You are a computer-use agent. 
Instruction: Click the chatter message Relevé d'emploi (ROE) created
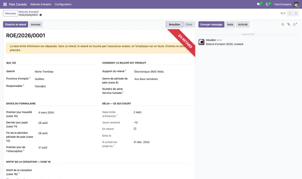tap(224, 44)
